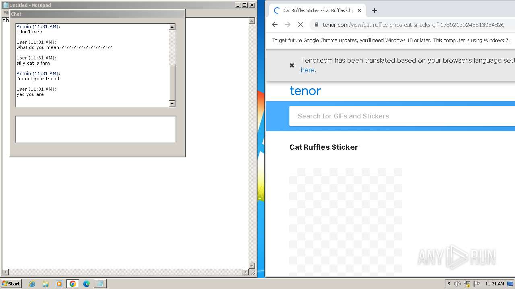Focus the Search for GIFs and Stickers field

click(402, 116)
